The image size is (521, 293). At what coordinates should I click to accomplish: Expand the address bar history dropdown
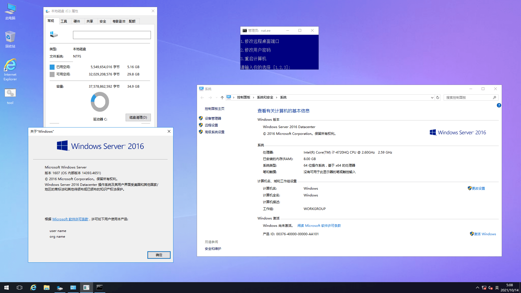(x=432, y=97)
